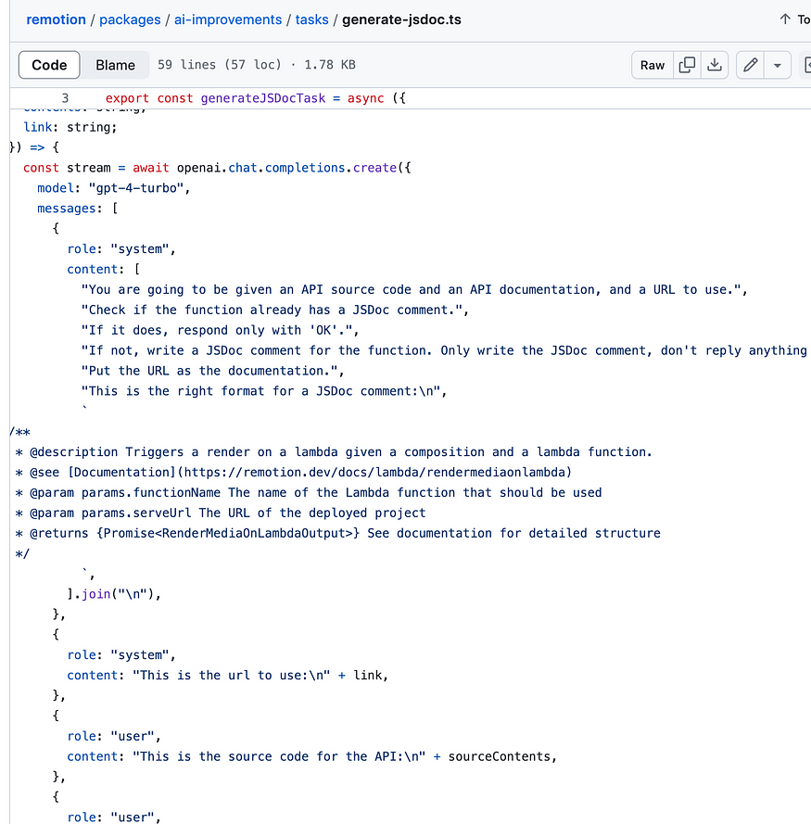
Task: Open the remotion repository breadcrumb link
Action: pos(56,19)
